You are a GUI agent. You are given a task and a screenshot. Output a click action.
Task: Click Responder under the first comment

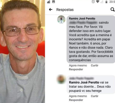coord(76,69)
